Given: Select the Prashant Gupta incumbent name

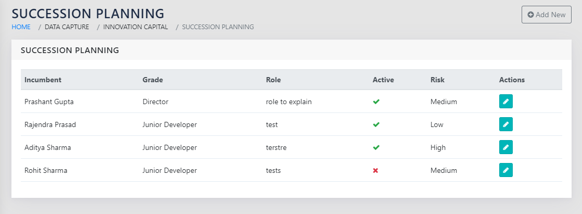Looking at the screenshot, I should [x=49, y=102].
